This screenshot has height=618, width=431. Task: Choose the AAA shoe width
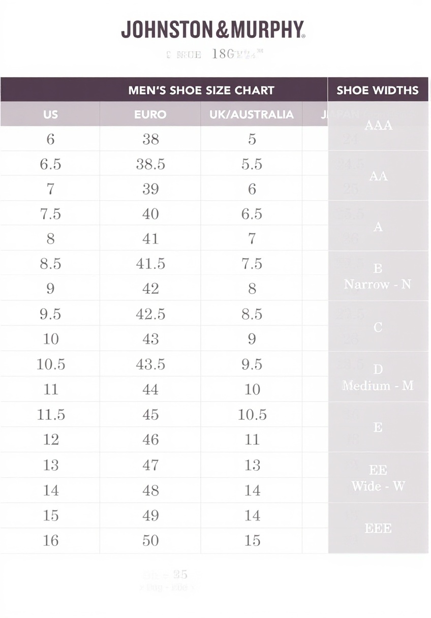(x=378, y=126)
